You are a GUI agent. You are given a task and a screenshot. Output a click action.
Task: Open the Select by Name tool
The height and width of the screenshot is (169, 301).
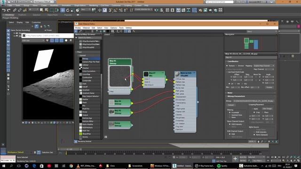pyautogui.click(x=47, y=10)
